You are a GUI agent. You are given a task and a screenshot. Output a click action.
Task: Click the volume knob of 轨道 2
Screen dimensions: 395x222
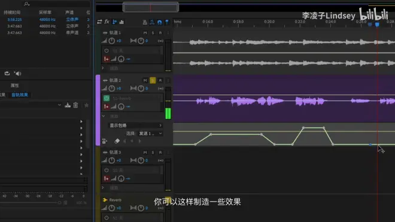[111, 89]
